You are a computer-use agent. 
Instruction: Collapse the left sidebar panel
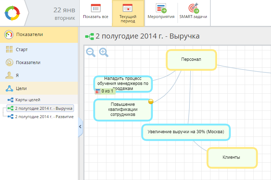[80, 126]
